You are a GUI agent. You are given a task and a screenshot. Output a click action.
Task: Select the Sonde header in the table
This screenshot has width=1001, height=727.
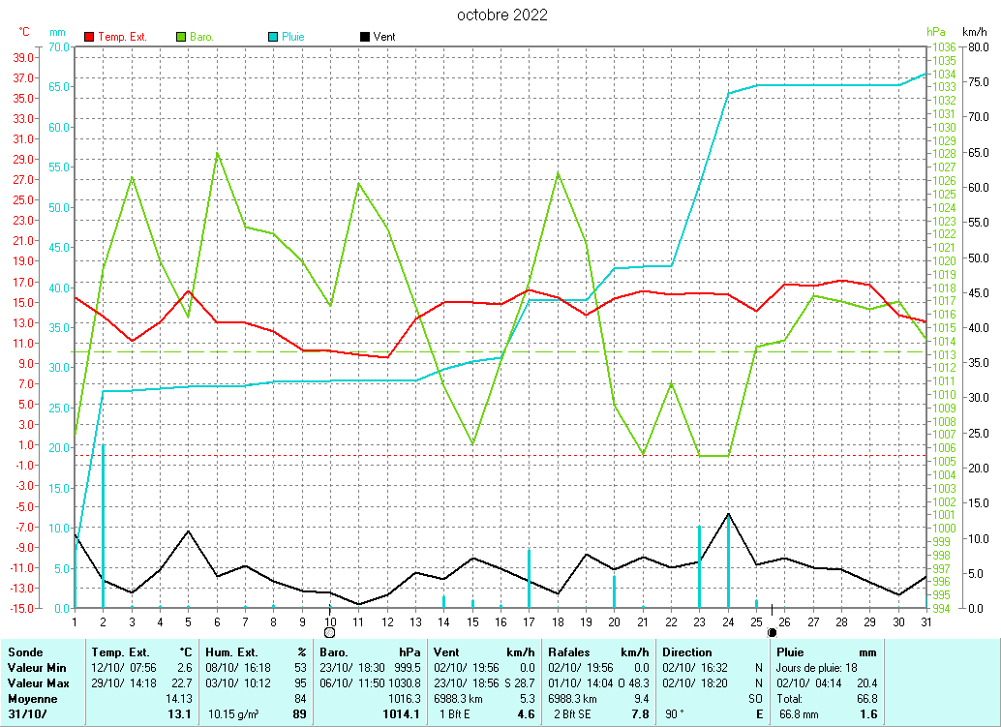pos(25,652)
